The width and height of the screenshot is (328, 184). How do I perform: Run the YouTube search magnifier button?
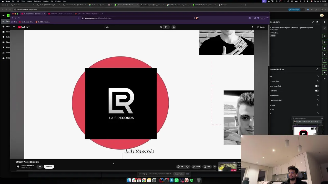(166, 27)
